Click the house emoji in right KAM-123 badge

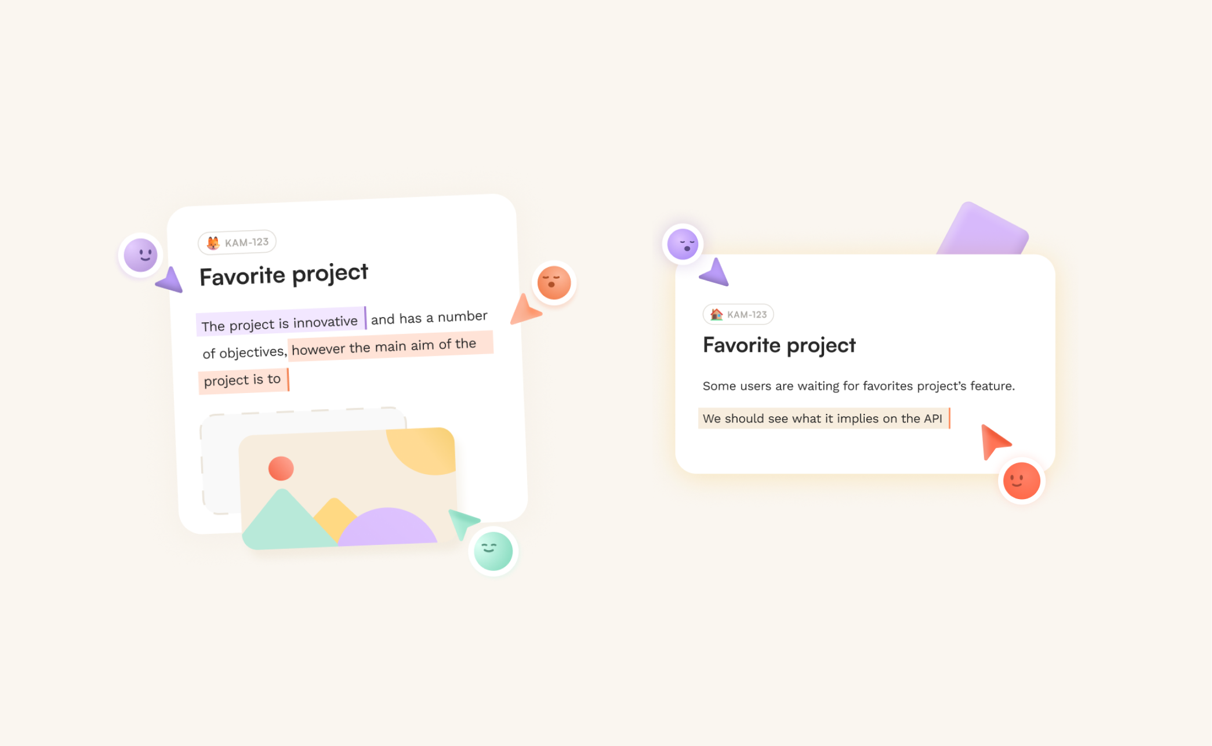tap(717, 314)
